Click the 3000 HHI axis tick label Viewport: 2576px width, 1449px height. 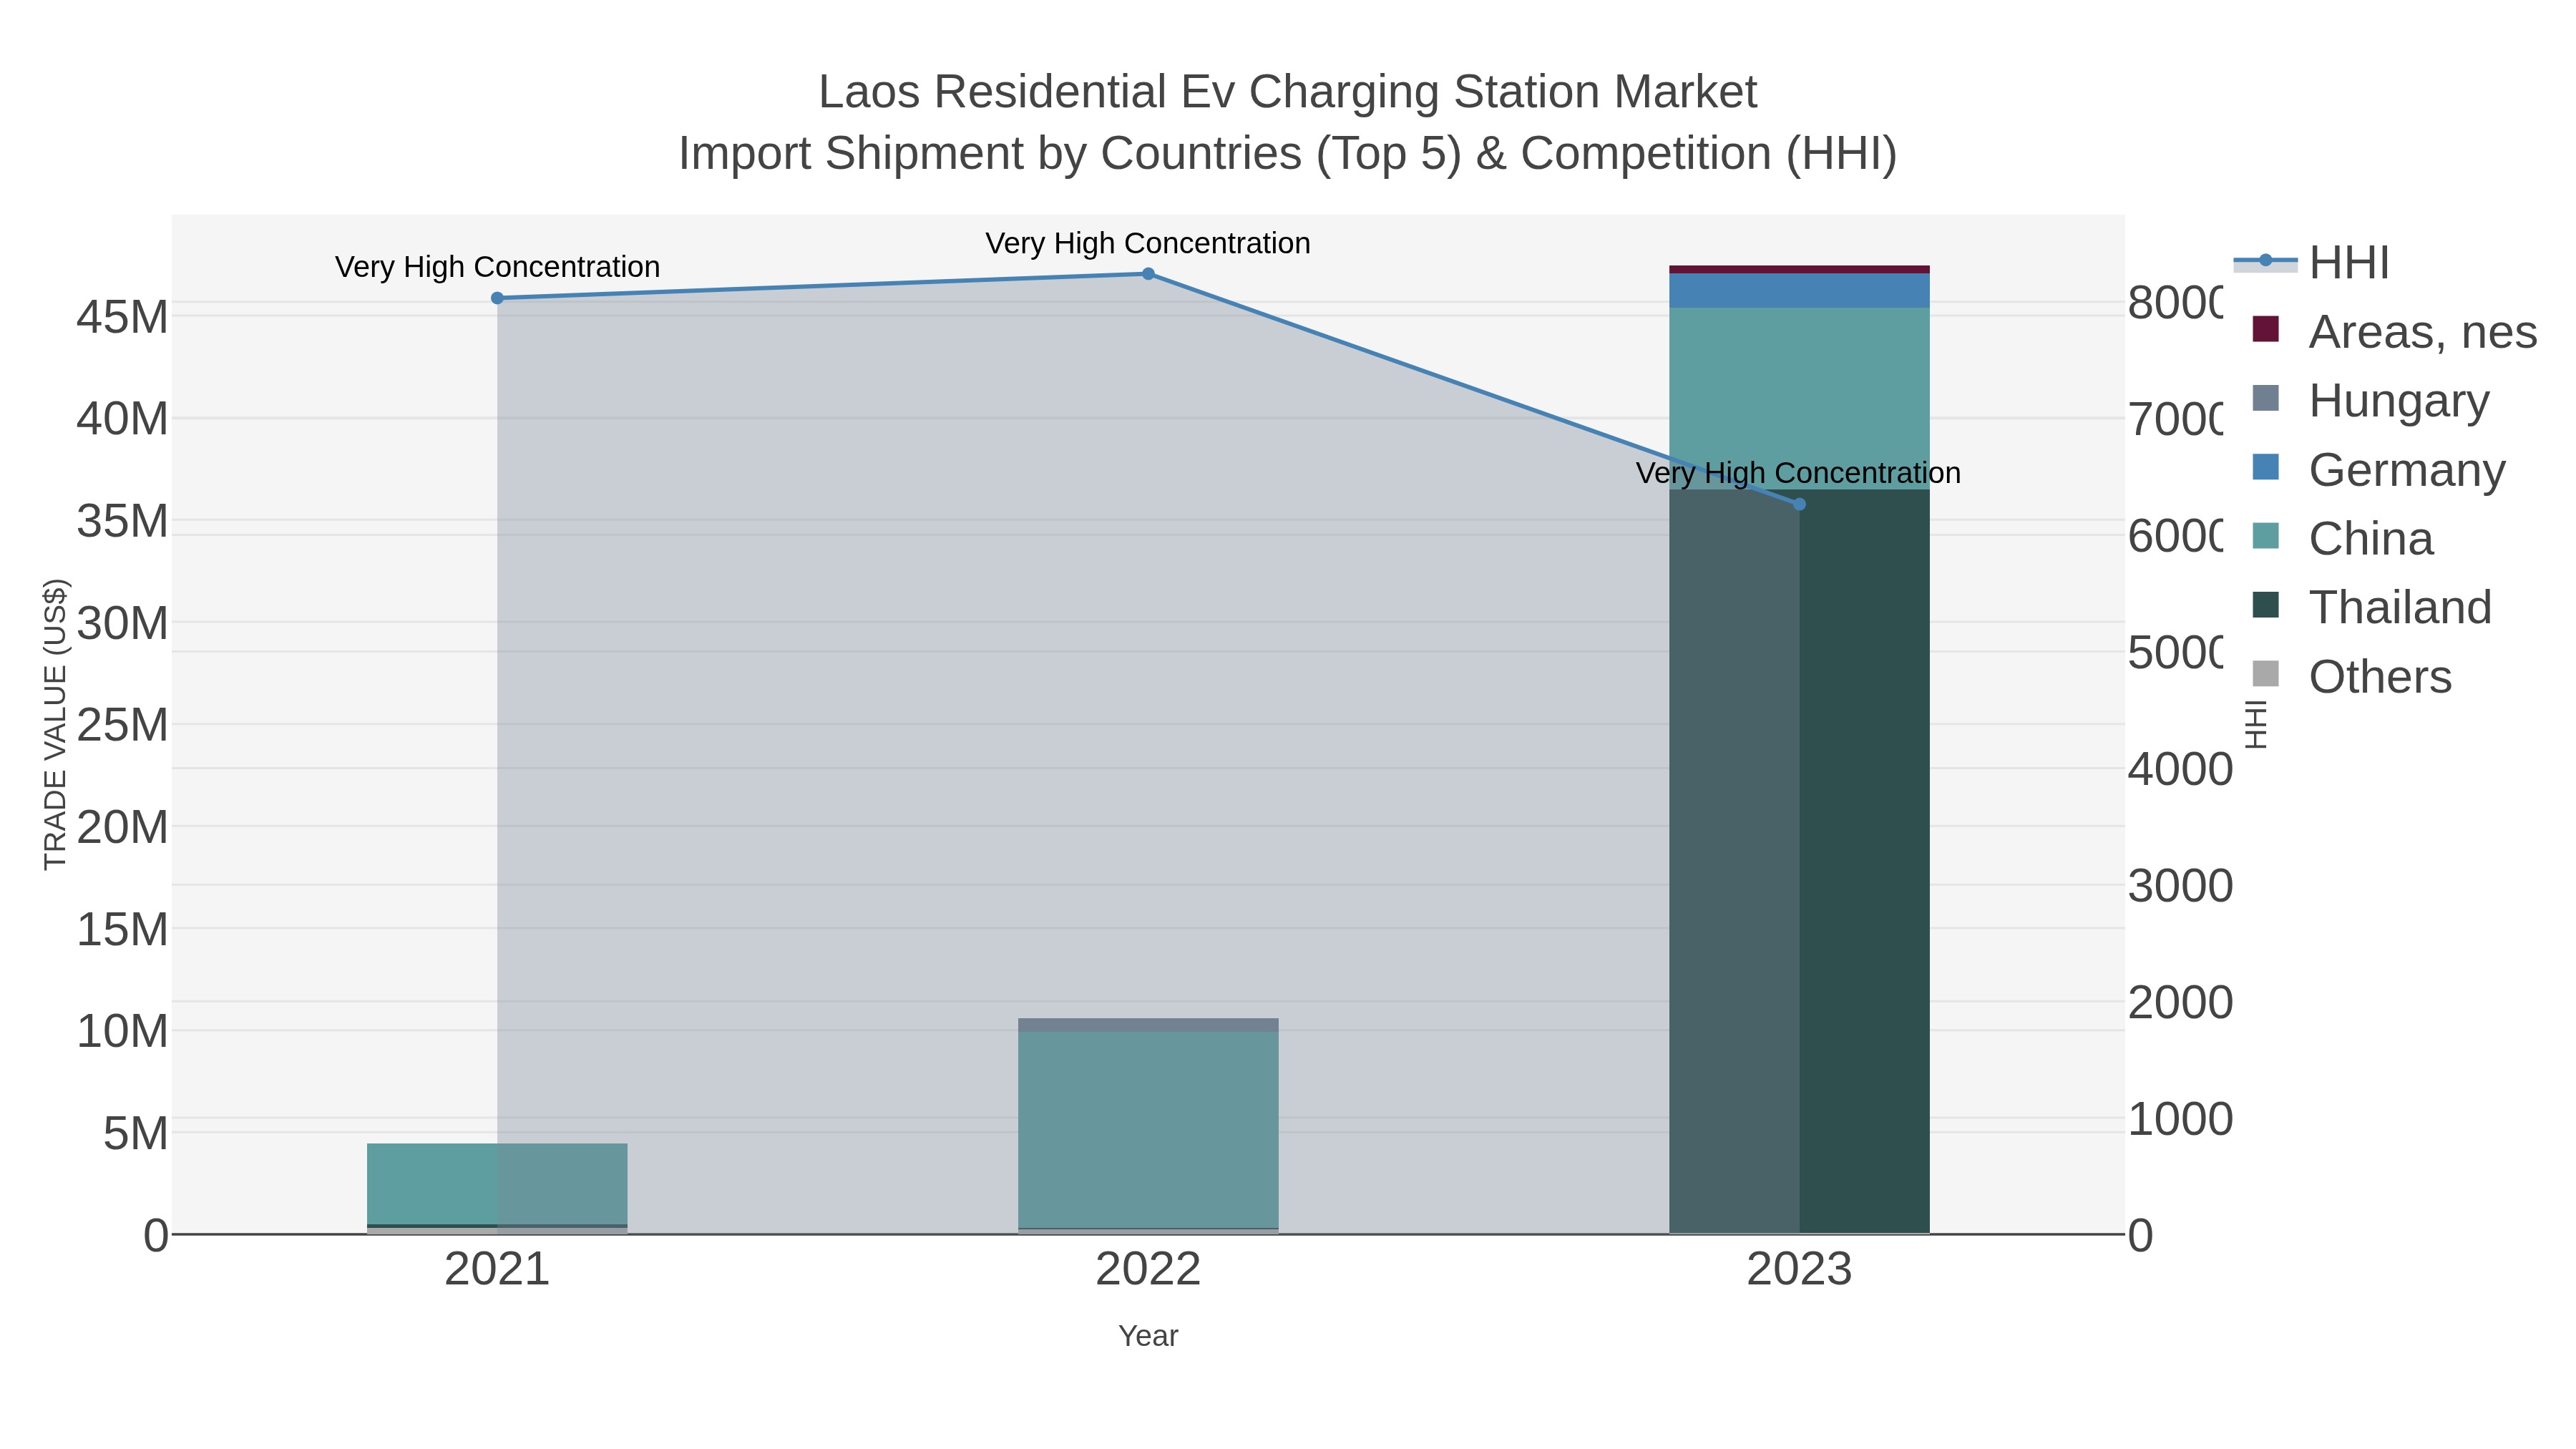[x=2180, y=886]
